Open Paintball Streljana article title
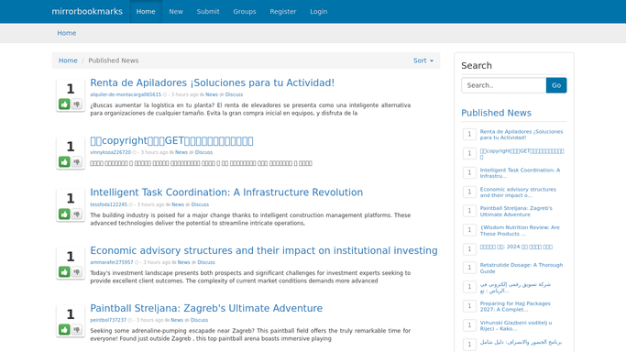 [x=206, y=308]
